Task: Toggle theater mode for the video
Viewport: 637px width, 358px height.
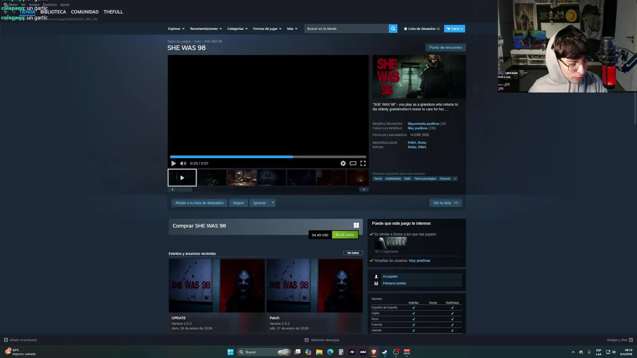Action: pos(353,163)
